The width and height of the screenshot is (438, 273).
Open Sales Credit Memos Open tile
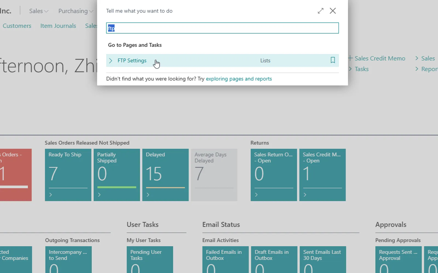pyautogui.click(x=322, y=175)
